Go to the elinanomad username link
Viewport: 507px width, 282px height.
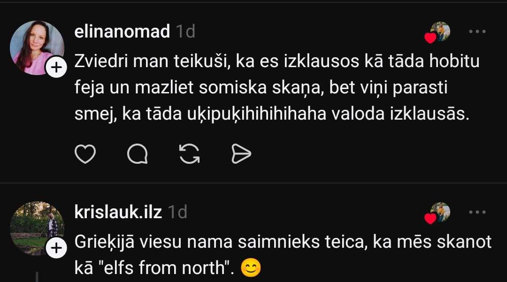click(x=122, y=32)
